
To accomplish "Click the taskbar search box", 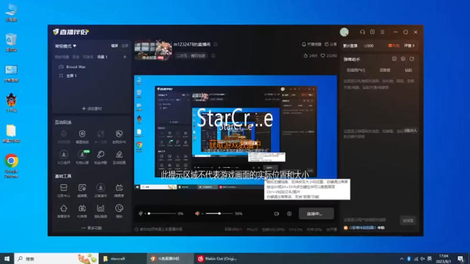I will pos(56,259).
